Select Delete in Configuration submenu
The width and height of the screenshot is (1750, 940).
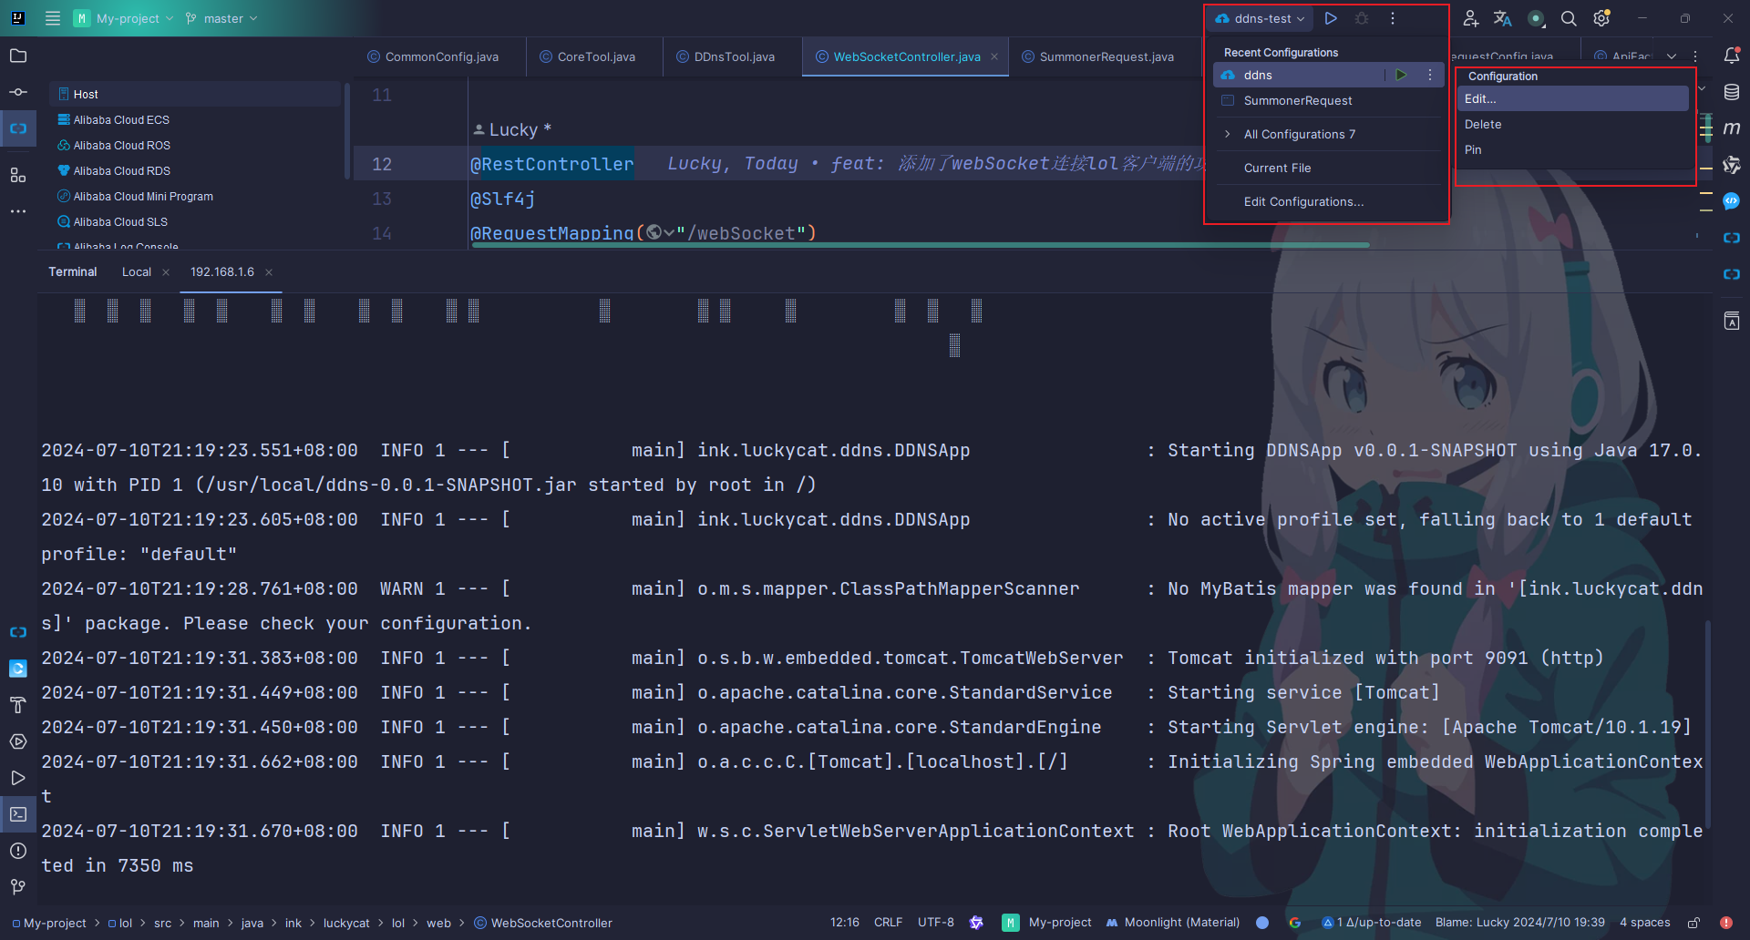click(1573, 124)
